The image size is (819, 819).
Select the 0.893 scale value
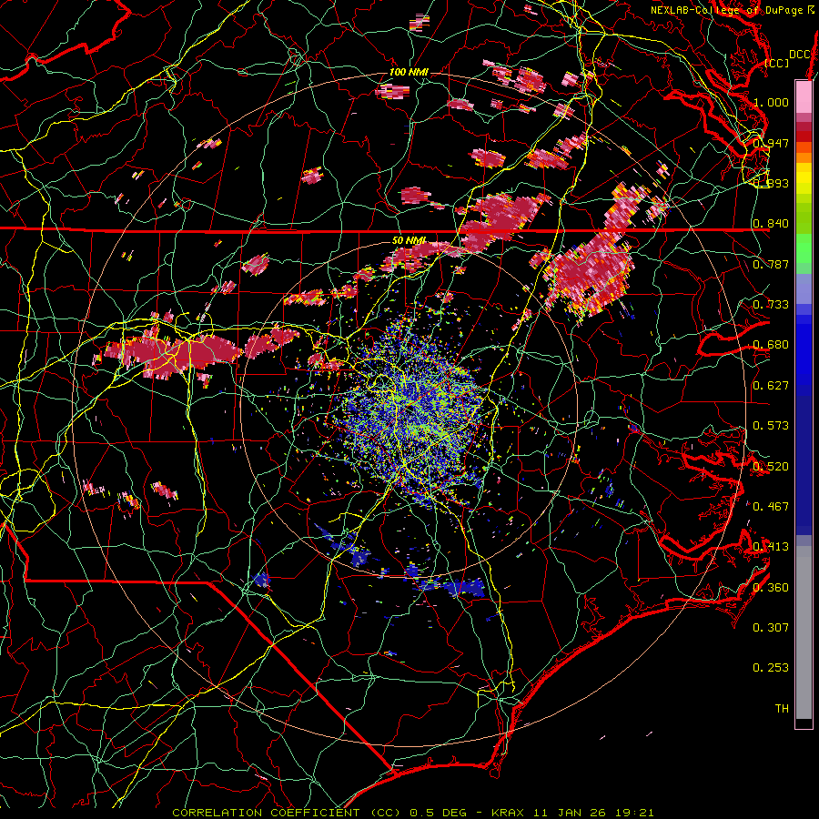click(771, 183)
